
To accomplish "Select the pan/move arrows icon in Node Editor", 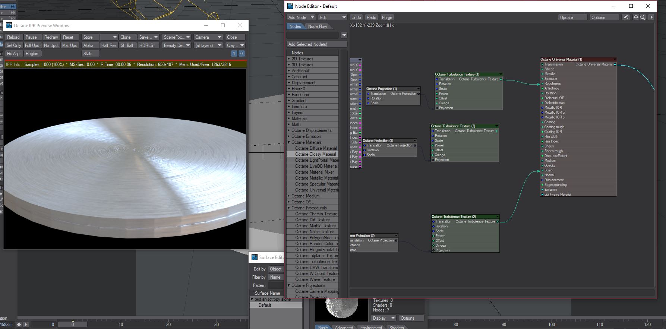I will click(636, 18).
